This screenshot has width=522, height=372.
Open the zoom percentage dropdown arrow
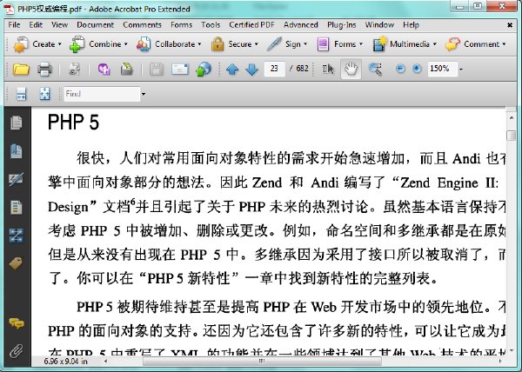tap(461, 70)
